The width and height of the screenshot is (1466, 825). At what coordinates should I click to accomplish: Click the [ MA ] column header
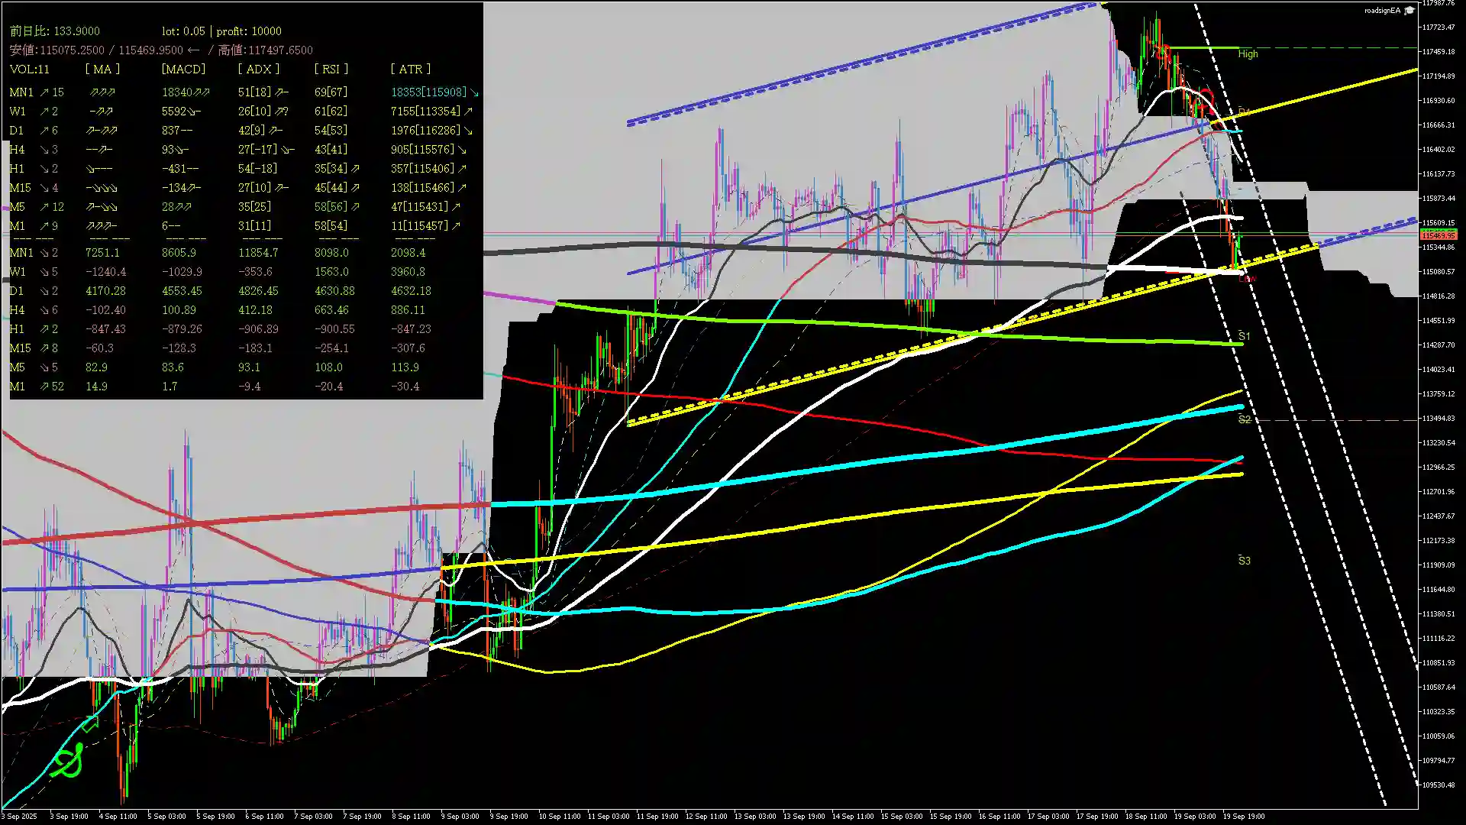click(102, 69)
